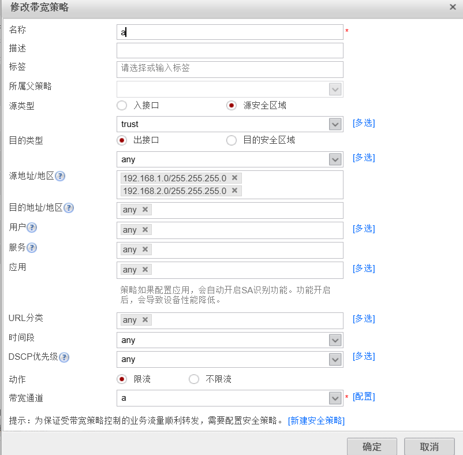Image resolution: width=463 pixels, height=455 pixels.
Task: Click 多选 link beside 出接口 dropdown
Action: point(364,158)
